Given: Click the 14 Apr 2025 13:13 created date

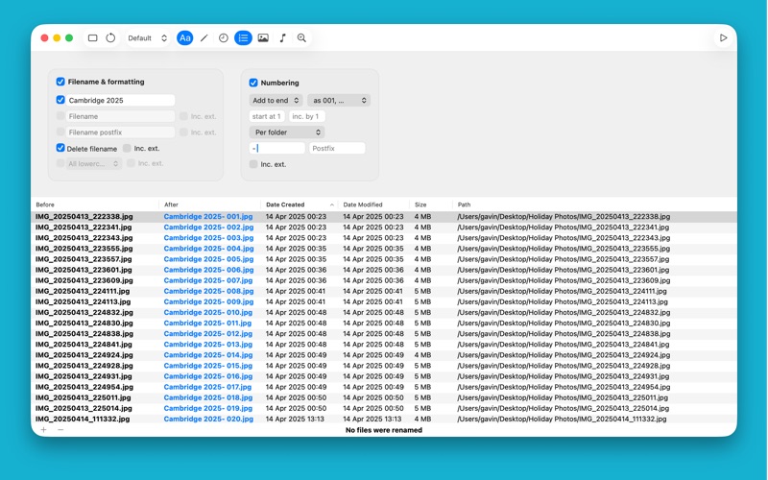Looking at the screenshot, I should [295, 419].
